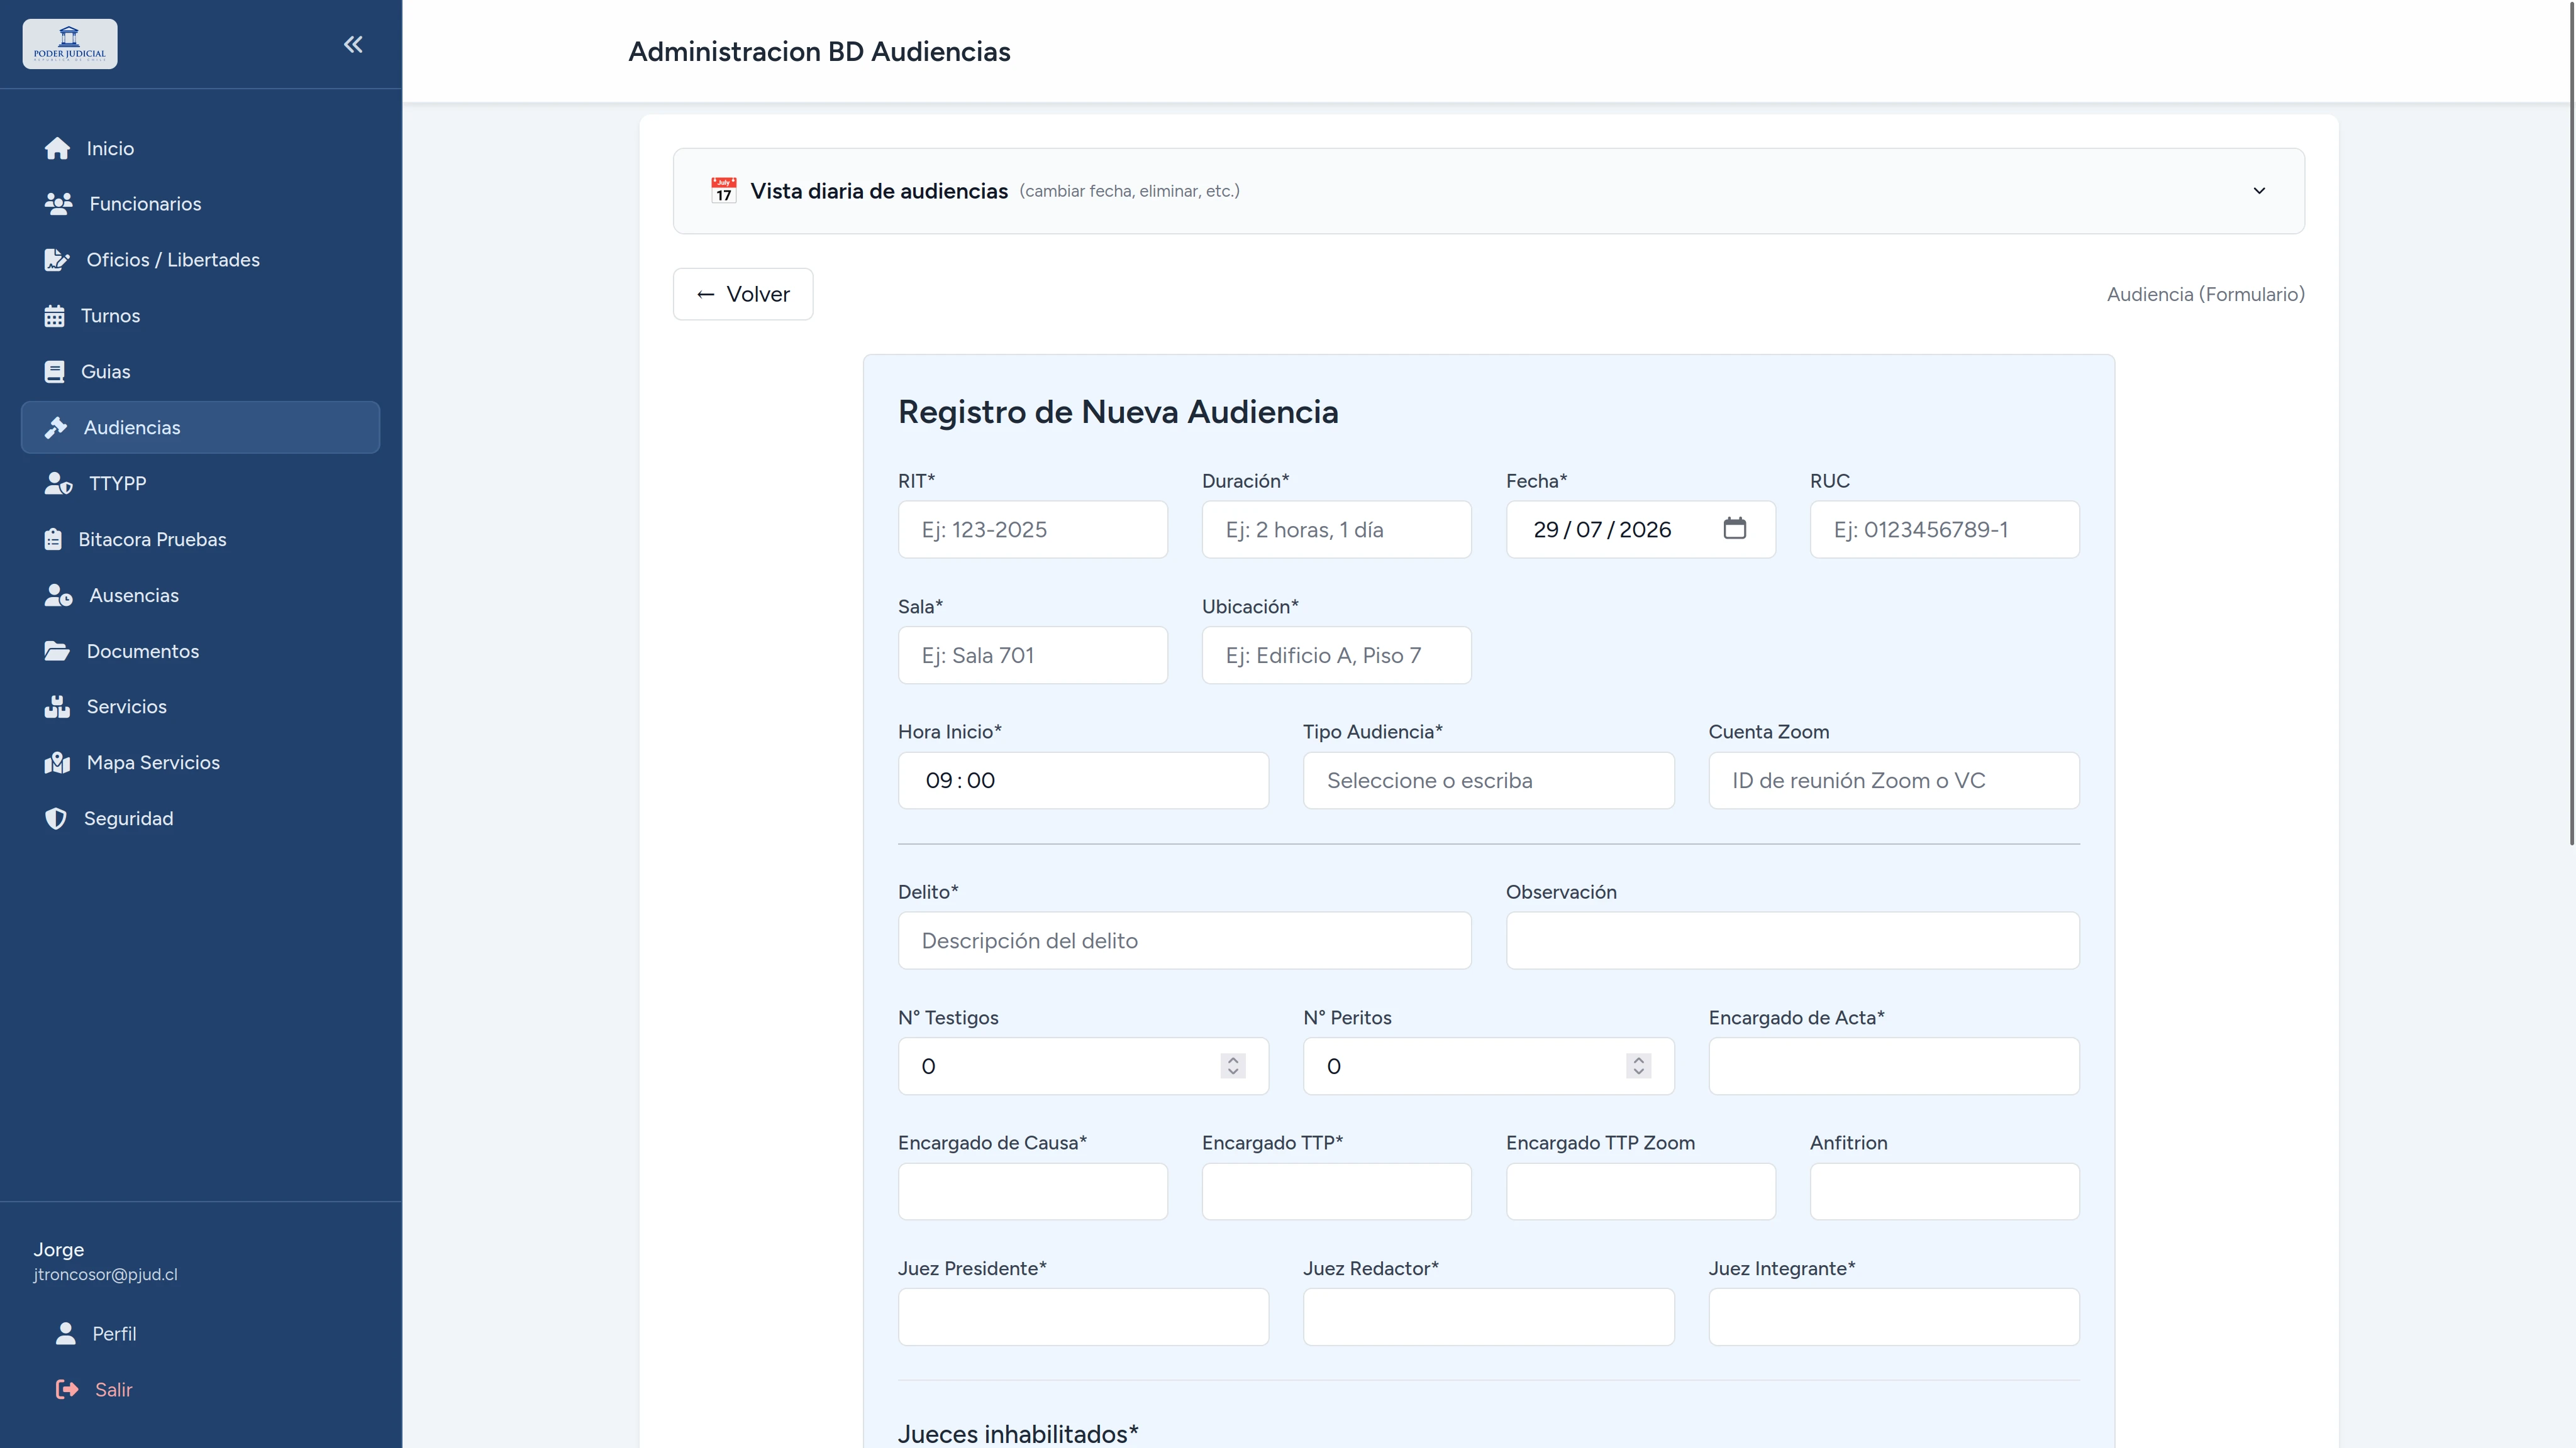Click the Servicios boxes icon
Screen dimensions: 2576x1448
(57, 706)
